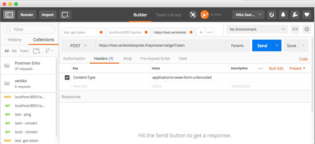Open the test - ping request
The height and width of the screenshot is (144, 315).
pos(27,115)
